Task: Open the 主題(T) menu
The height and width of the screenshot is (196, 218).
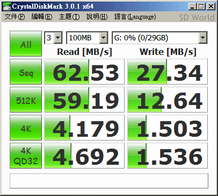Action: (x=69, y=17)
